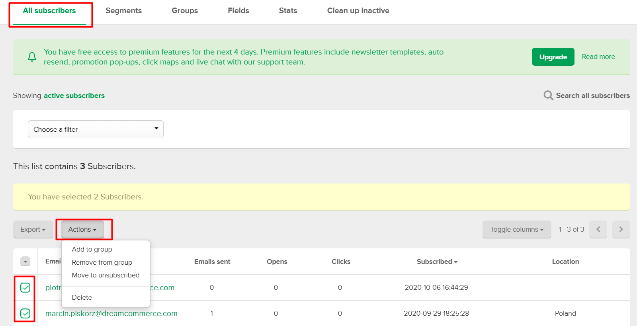Collapse the Actions dropdown button

click(x=82, y=229)
